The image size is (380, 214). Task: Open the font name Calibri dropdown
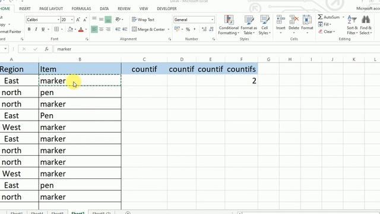[x=58, y=20]
